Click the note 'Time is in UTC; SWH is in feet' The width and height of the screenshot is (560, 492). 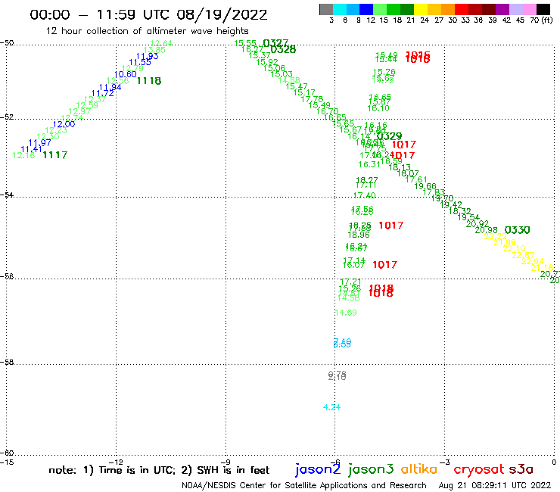159,470
